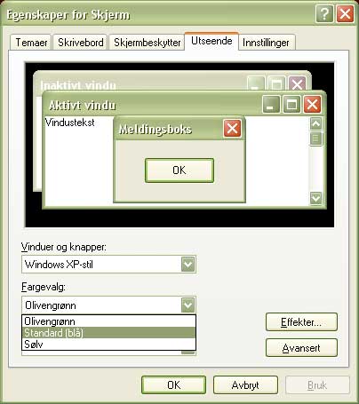This screenshot has height=404, width=359.
Task: Click preview Aktivt vindu maximize icon
Action: 291,104
